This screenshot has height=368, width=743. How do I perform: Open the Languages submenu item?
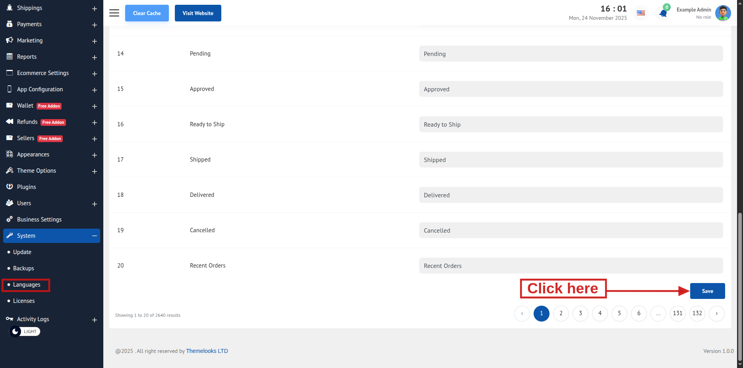click(27, 285)
